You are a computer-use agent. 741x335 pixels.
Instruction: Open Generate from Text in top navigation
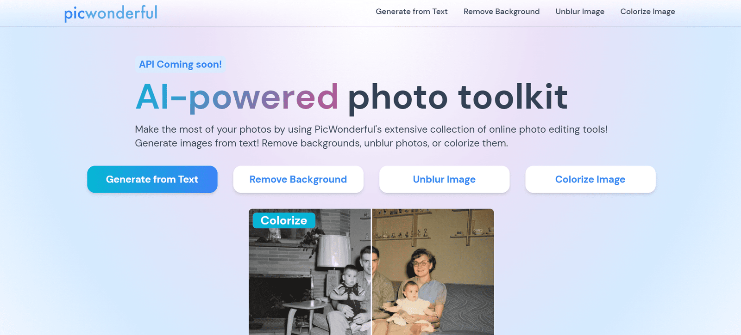click(411, 12)
